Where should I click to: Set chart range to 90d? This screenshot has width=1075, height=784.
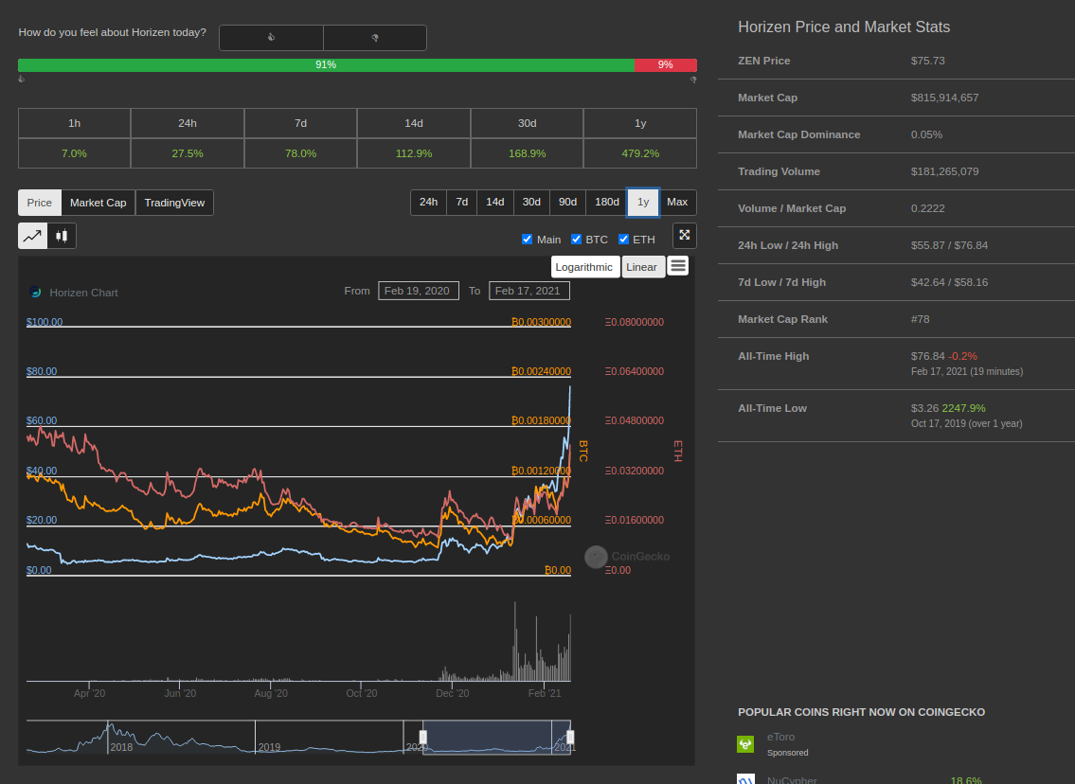click(x=567, y=203)
